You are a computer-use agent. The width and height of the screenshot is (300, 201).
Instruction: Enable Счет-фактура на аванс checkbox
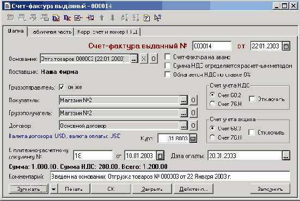click(x=167, y=57)
